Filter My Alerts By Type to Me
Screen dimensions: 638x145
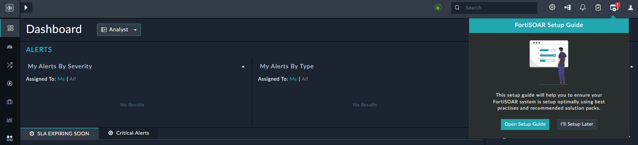click(x=293, y=79)
